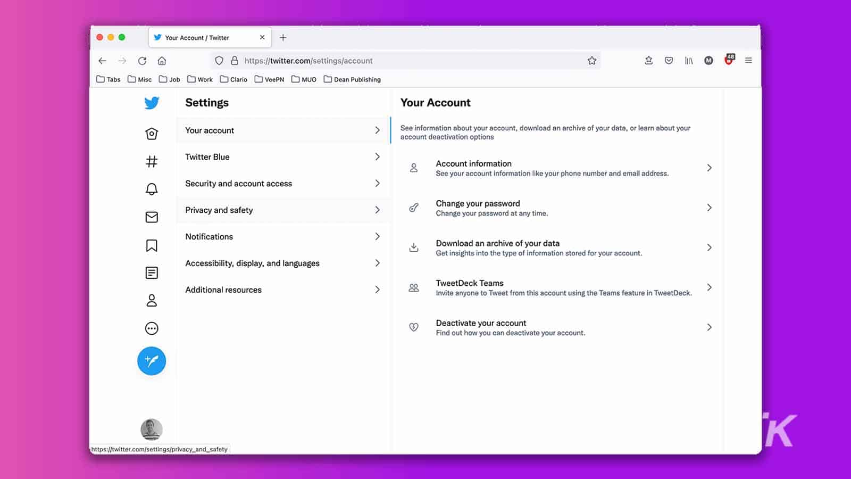Screen dimensions: 851x479
Task: Click chevron beside Deactivate your account
Action: [710, 328]
